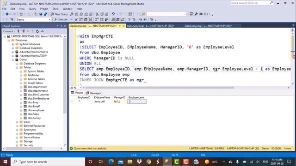This screenshot has height=166, width=296.
Task: Click the Cut scissors icon
Action: [97, 14]
